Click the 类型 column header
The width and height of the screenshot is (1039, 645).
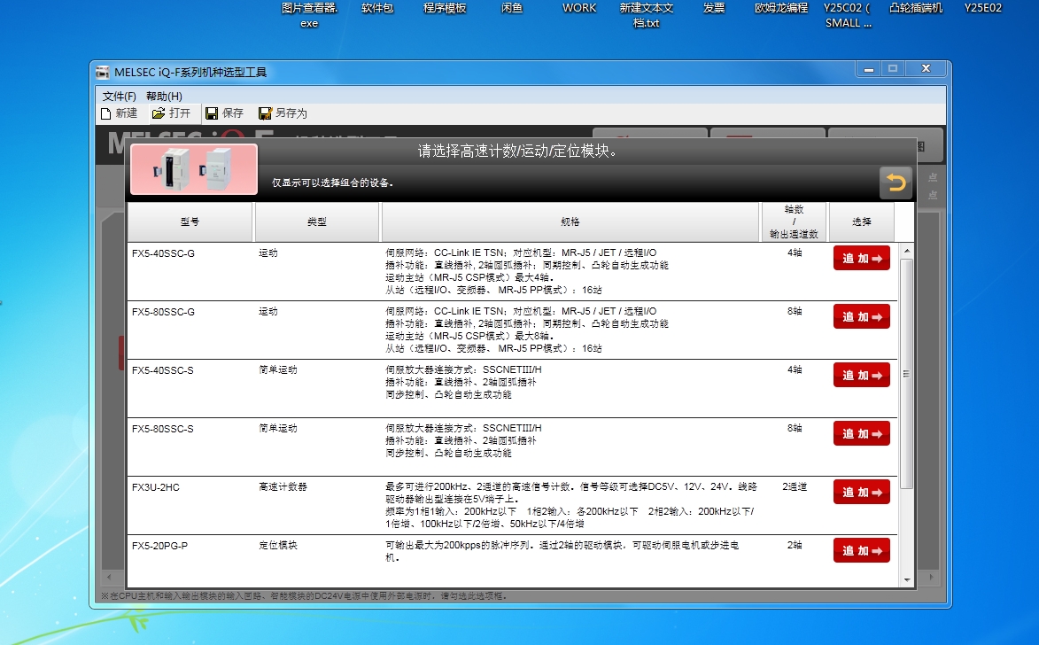(316, 222)
